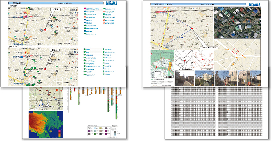The width and height of the screenshot is (272, 141).
Task: Click the MISAWA logo on the right page
Action: (x=255, y=4)
